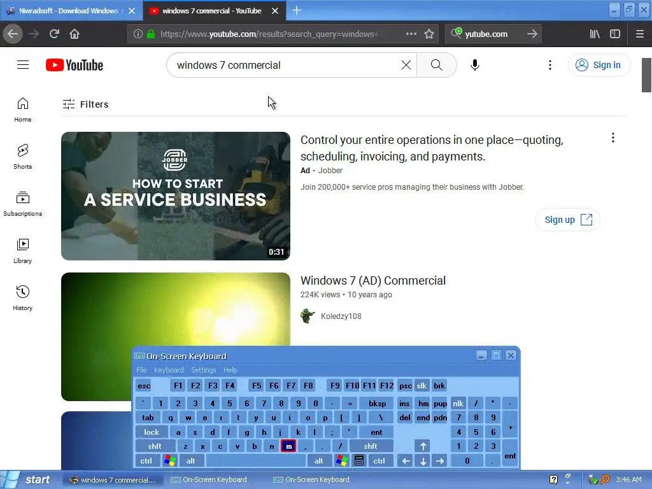This screenshot has width=652, height=489.
Task: Go to browser home page
Action: 74,34
